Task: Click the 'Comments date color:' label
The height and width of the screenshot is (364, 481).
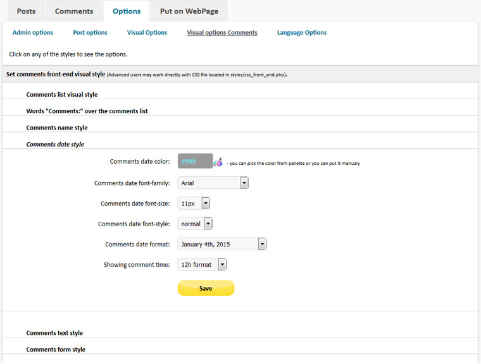Action: point(140,162)
